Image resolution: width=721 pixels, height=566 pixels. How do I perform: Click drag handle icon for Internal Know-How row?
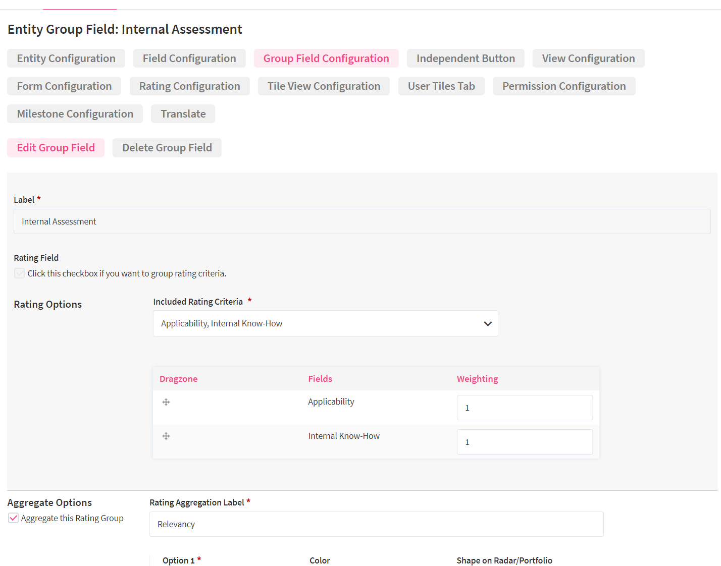(x=166, y=436)
